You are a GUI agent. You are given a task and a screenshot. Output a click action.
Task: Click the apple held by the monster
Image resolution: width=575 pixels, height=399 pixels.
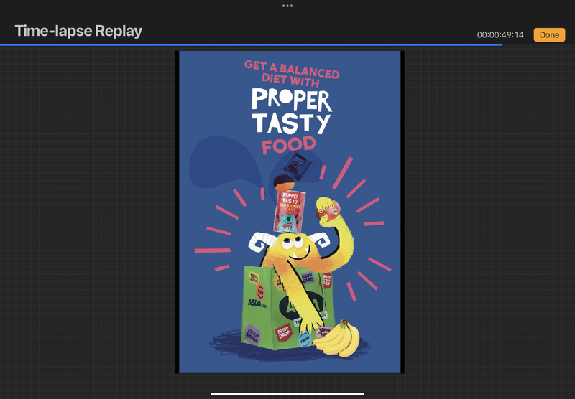coord(330,210)
